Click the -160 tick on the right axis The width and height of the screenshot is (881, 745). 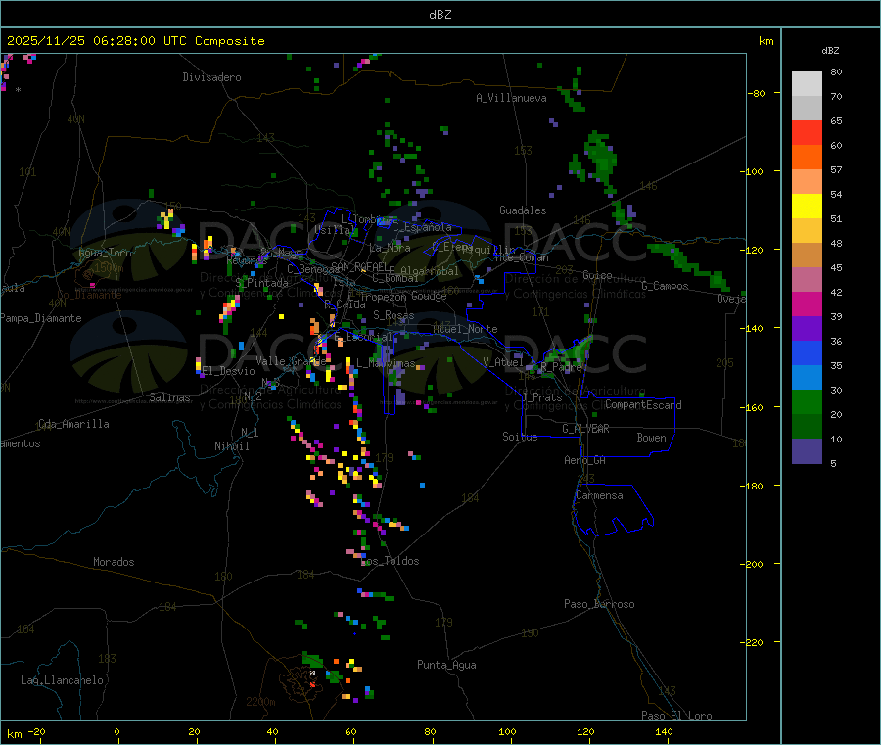pyautogui.click(x=752, y=407)
